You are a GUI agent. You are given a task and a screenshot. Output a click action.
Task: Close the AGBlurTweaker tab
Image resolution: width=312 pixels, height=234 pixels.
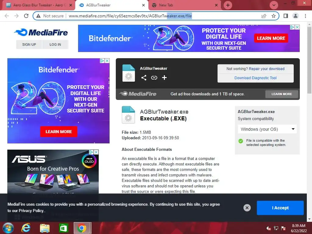point(144,5)
